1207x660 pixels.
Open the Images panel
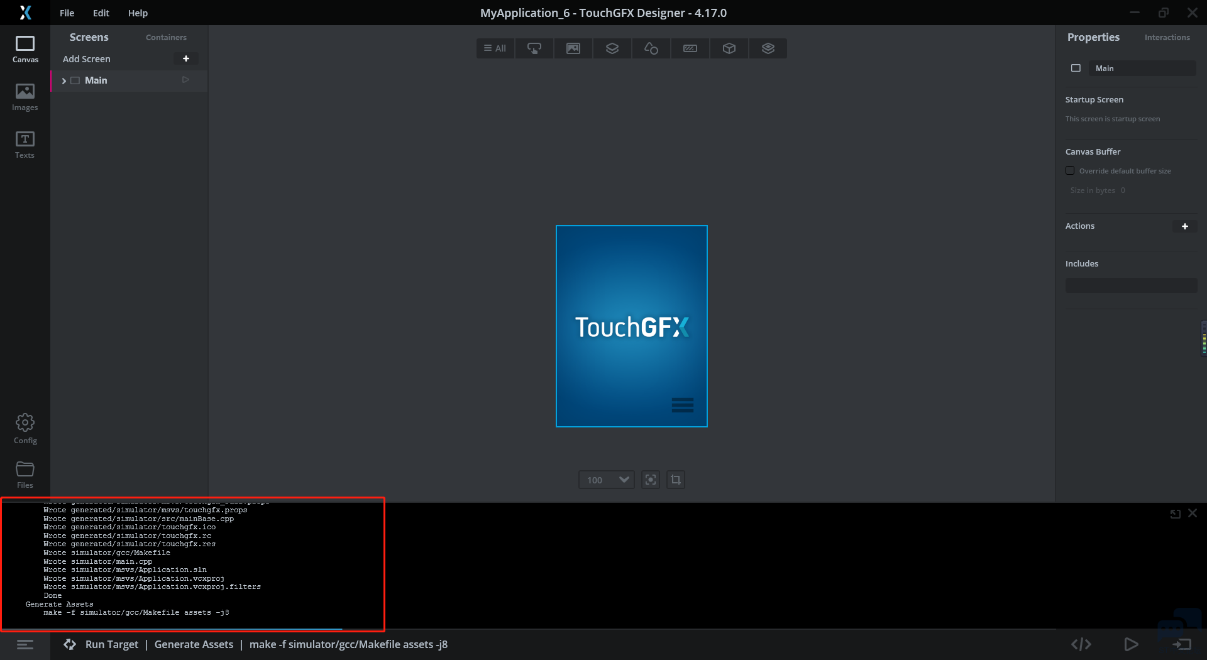[25, 97]
